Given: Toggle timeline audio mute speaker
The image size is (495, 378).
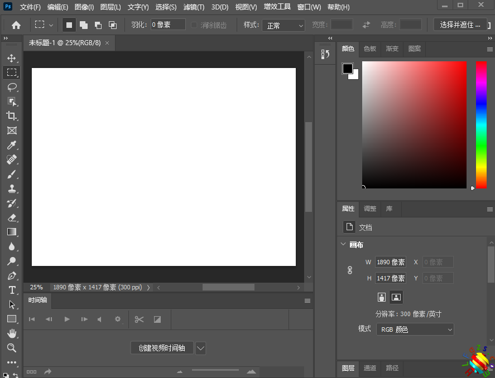Looking at the screenshot, I should coord(100,319).
